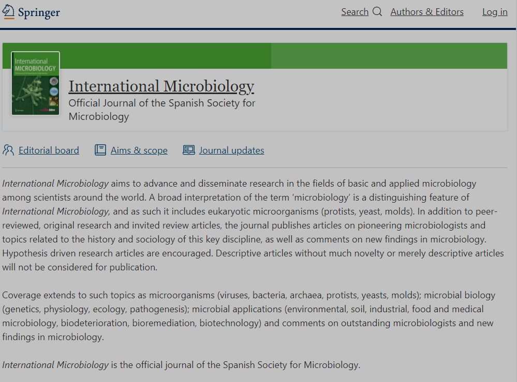Click the Aims & scope document icon
Viewport: 517px width, 382px height.
tap(99, 150)
